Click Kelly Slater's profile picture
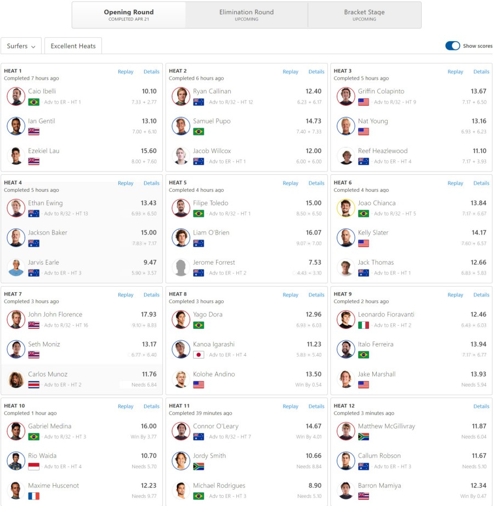 [345, 238]
